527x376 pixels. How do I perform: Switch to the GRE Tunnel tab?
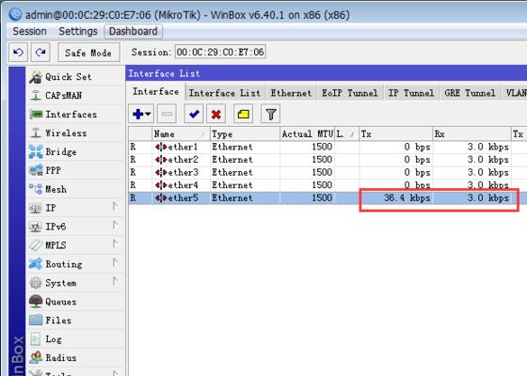(470, 93)
